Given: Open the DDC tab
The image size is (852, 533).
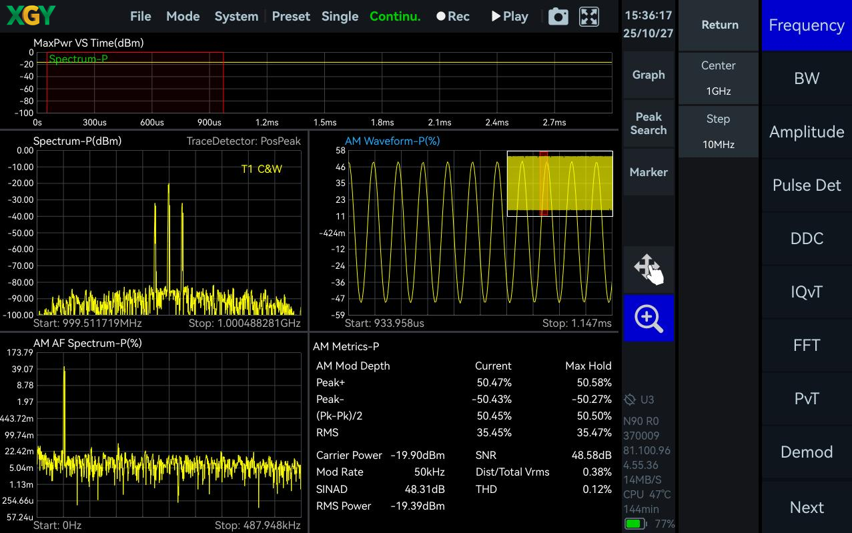Looking at the screenshot, I should pyautogui.click(x=807, y=239).
